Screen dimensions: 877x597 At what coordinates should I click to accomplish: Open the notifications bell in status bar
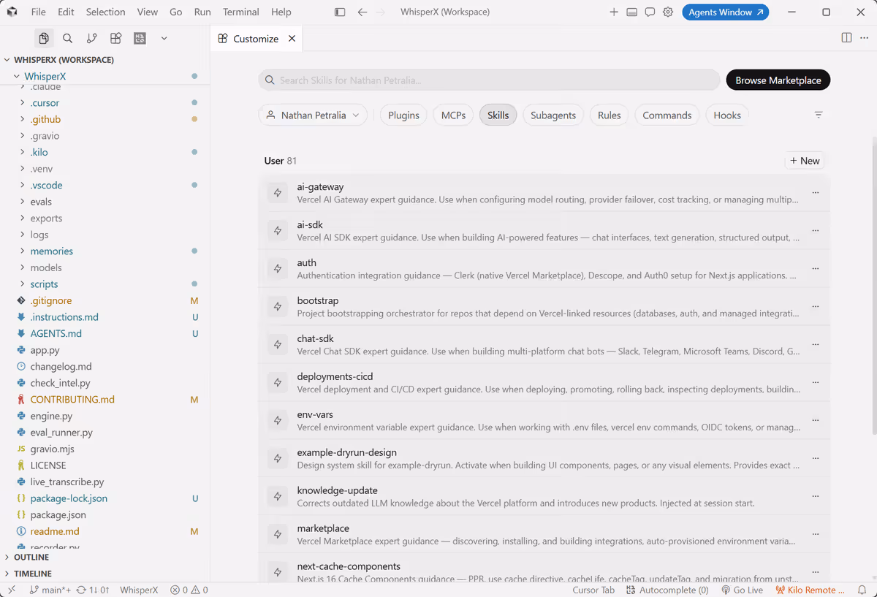[862, 590]
